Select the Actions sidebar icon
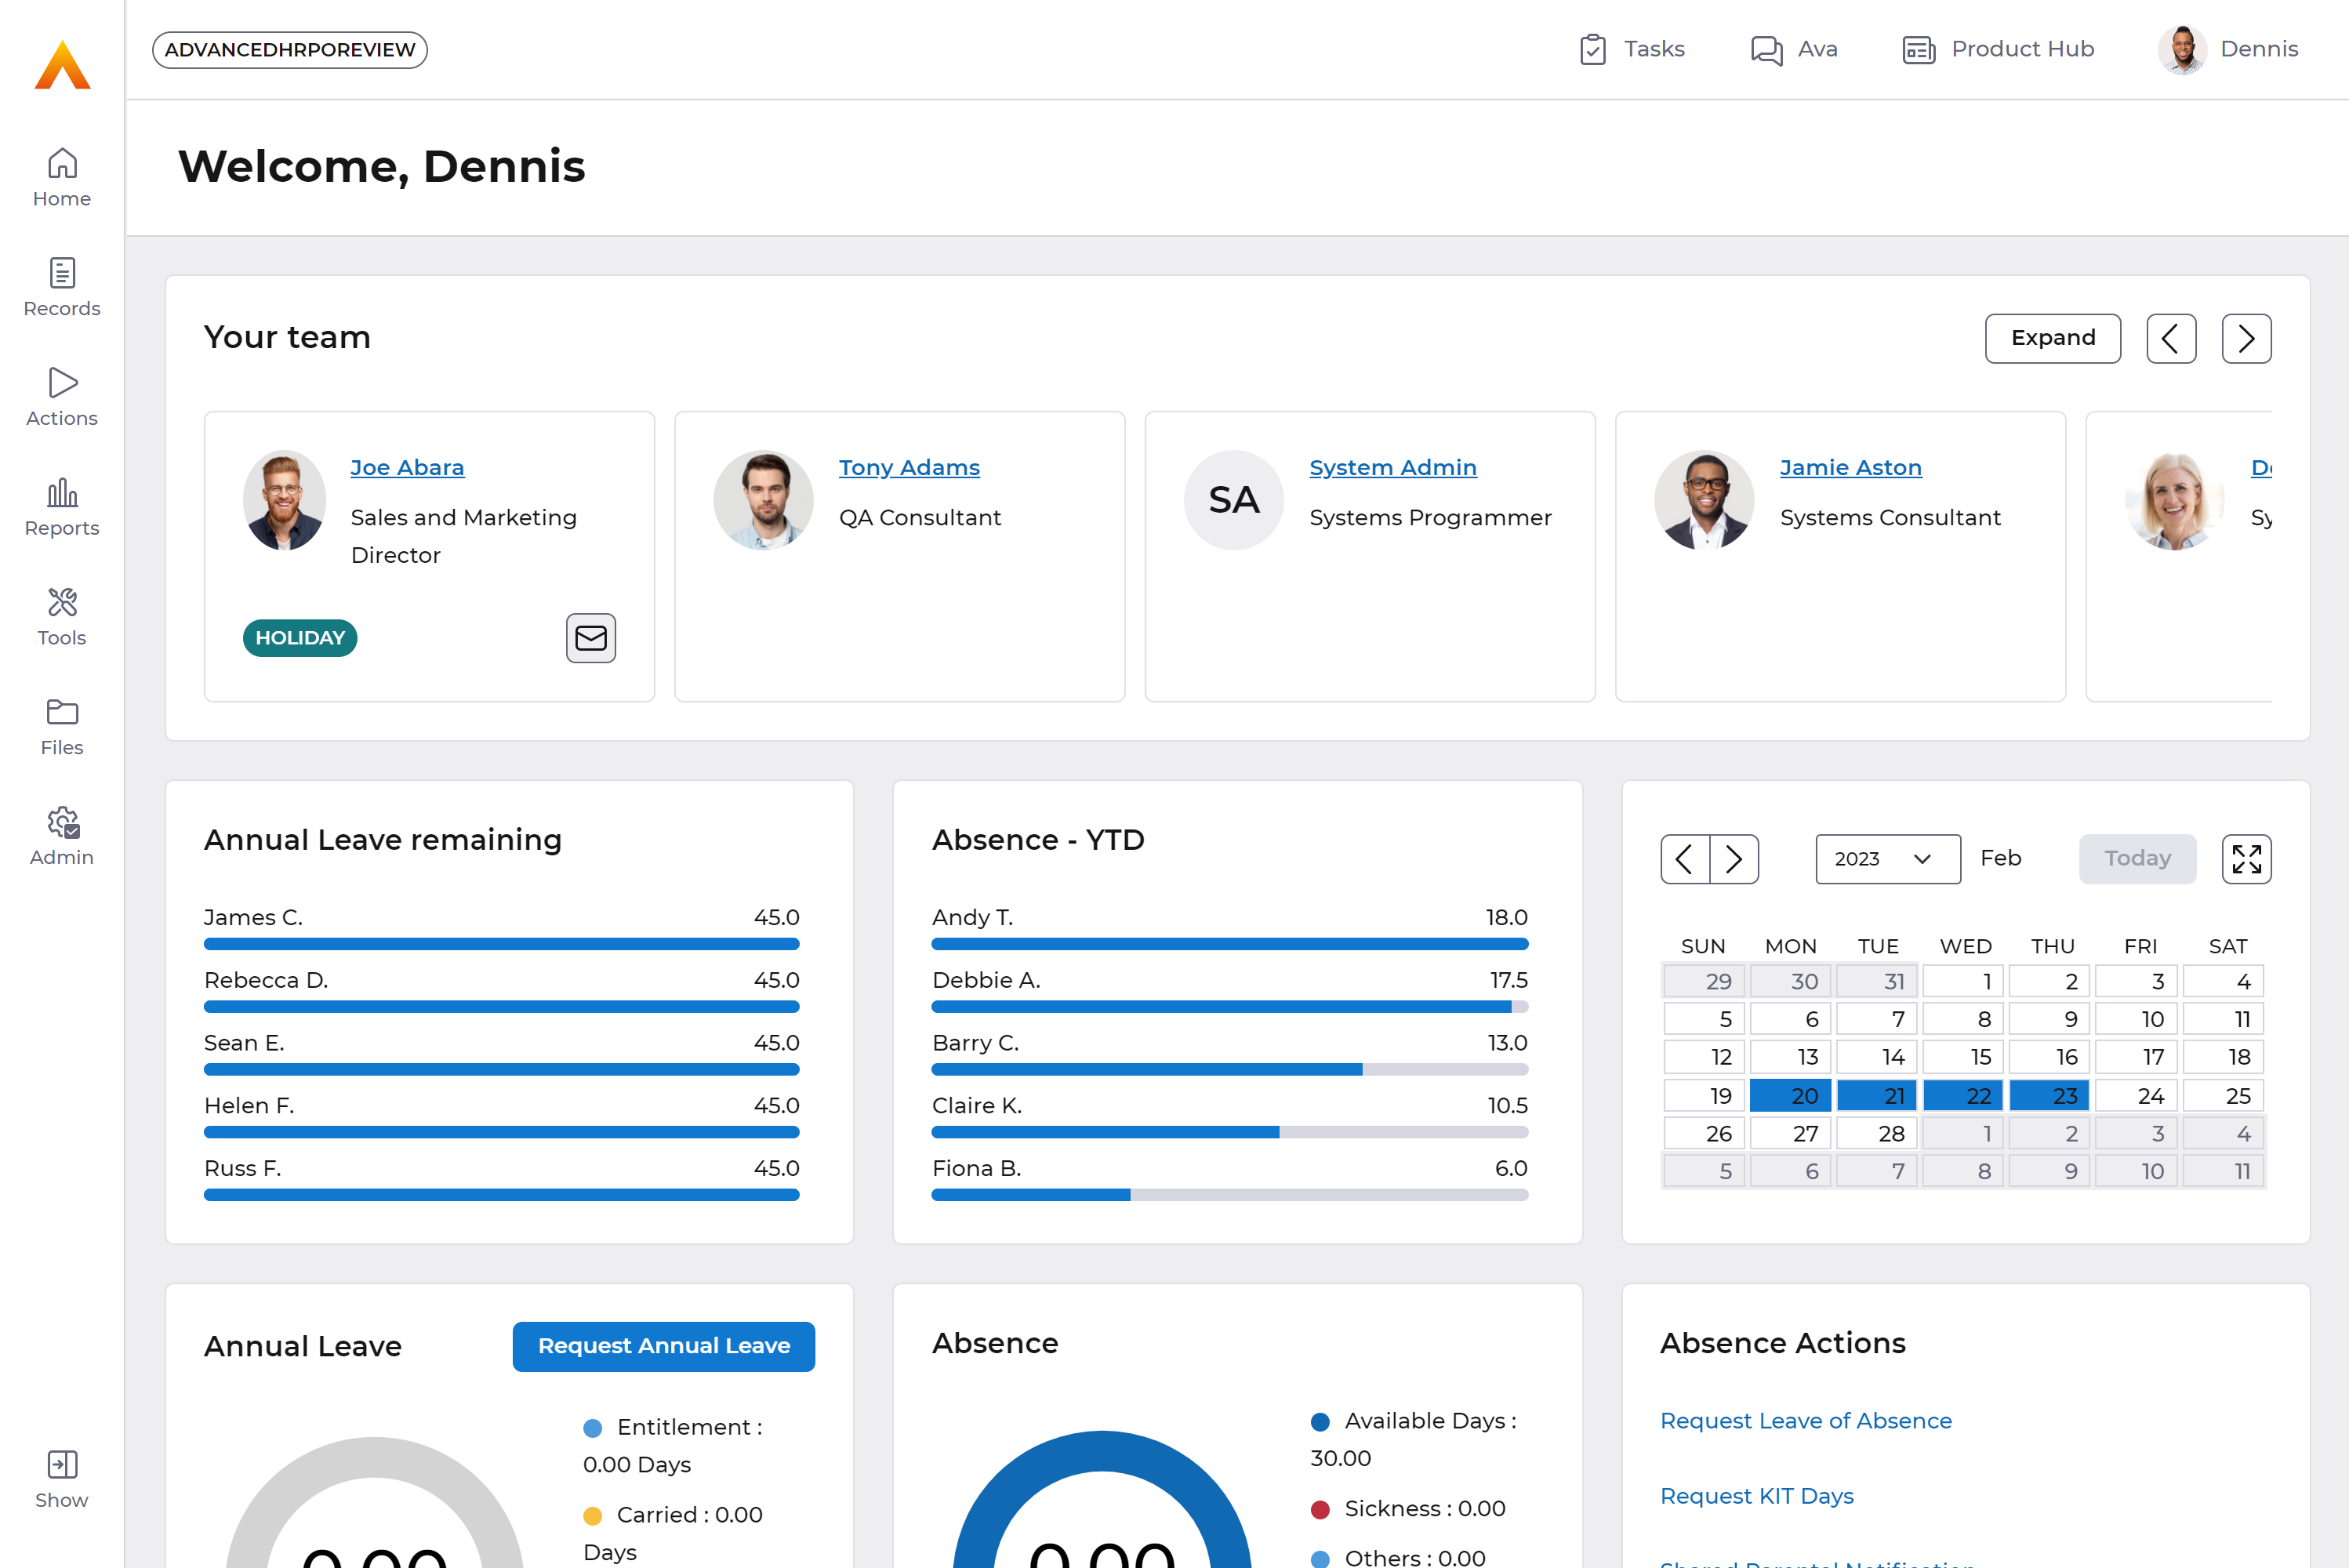Viewport: 2349px width, 1568px height. point(61,396)
